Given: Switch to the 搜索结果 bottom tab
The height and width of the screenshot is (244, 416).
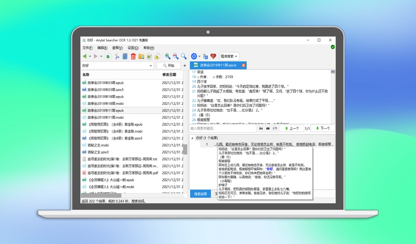Looking at the screenshot, I should (x=200, y=194).
